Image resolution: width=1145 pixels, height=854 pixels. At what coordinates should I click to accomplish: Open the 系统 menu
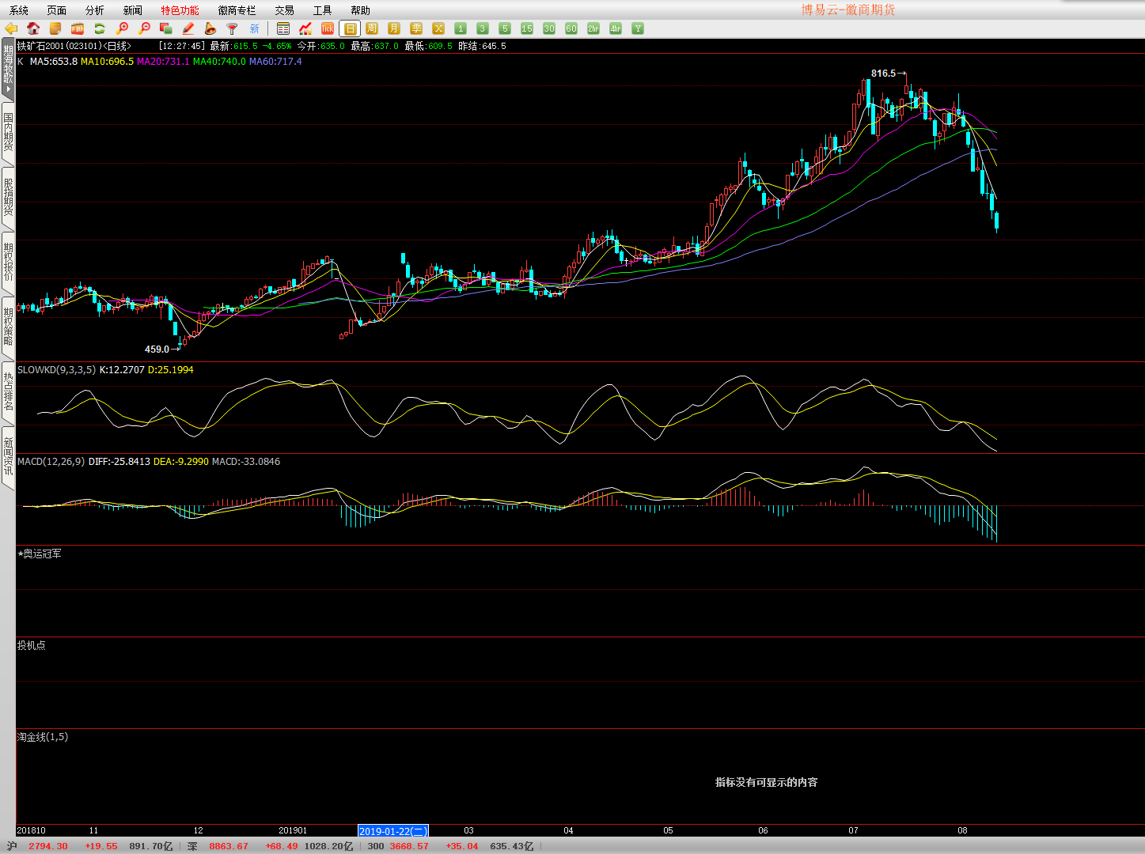coord(19,10)
